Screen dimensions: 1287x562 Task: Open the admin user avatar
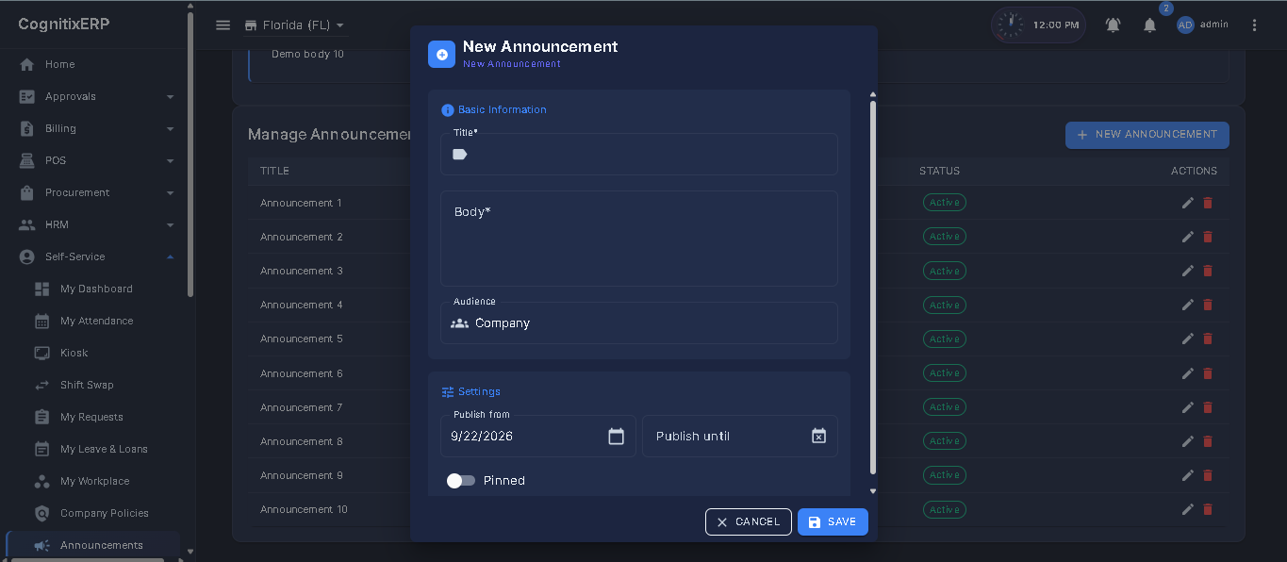coord(1185,25)
